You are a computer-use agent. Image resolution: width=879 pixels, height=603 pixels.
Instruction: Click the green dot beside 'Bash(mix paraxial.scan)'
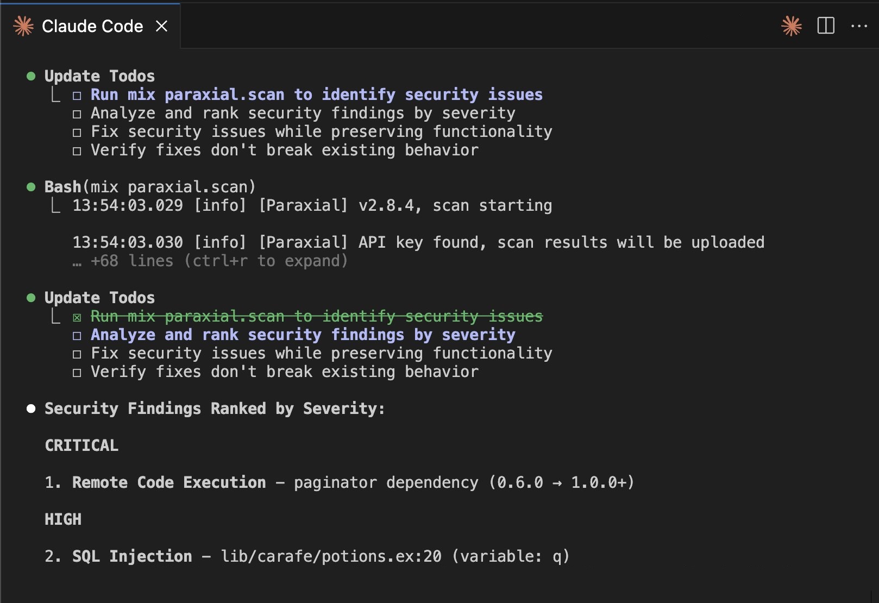(31, 187)
